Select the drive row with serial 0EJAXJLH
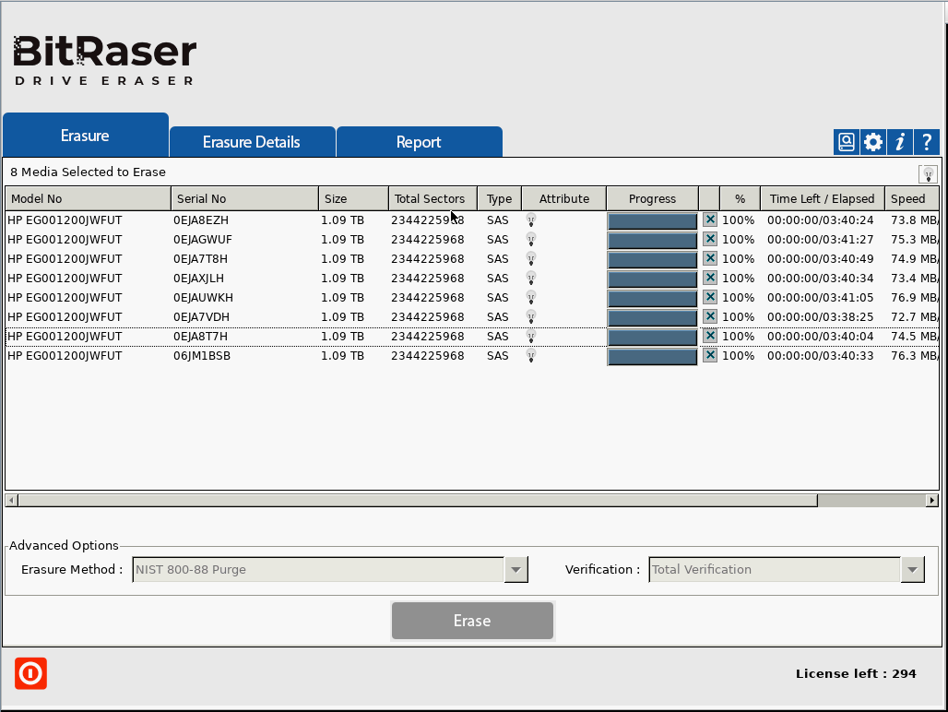This screenshot has width=948, height=712. tap(472, 278)
